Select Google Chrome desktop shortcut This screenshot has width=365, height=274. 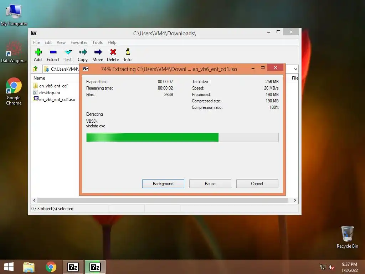pos(14,91)
